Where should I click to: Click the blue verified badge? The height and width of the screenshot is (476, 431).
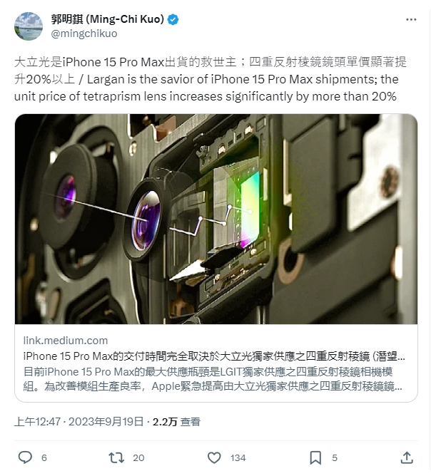click(x=173, y=19)
